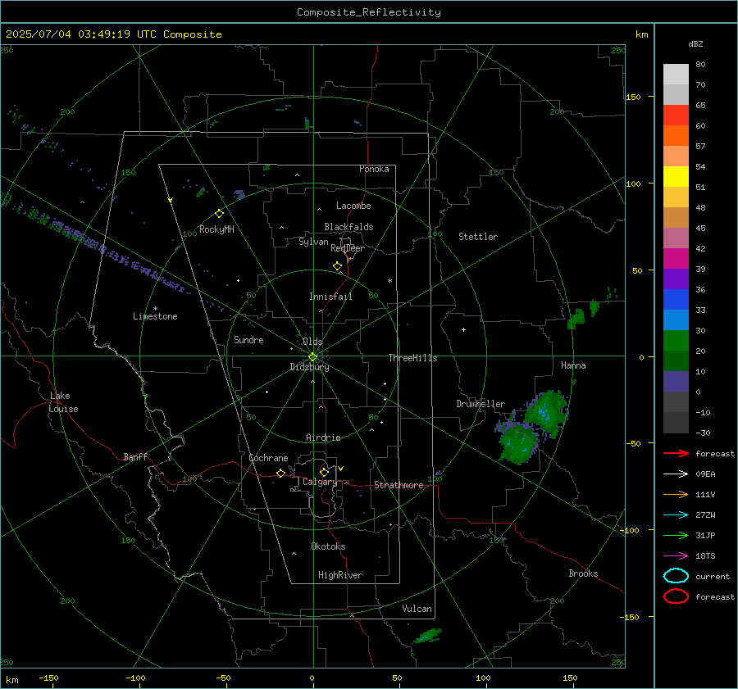Click the small green echo south of Vulcan
The image size is (738, 689).
(x=427, y=636)
